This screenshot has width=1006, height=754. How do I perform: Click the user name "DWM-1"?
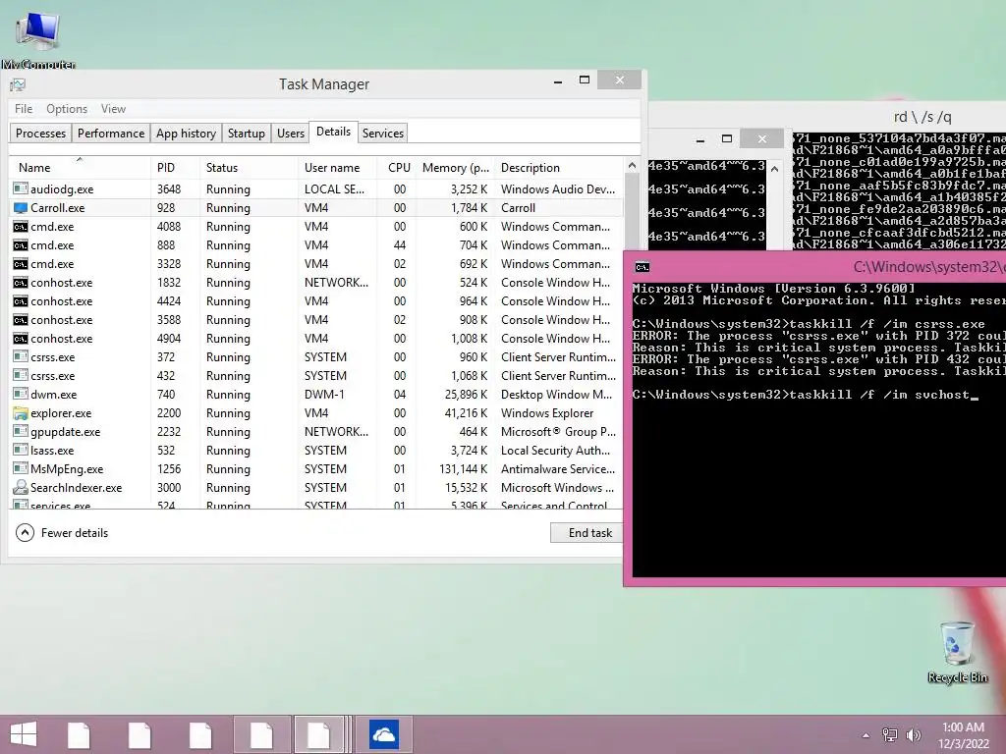(x=324, y=395)
